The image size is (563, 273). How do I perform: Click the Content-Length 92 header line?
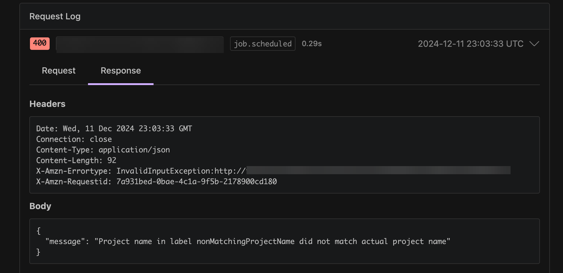pos(76,160)
